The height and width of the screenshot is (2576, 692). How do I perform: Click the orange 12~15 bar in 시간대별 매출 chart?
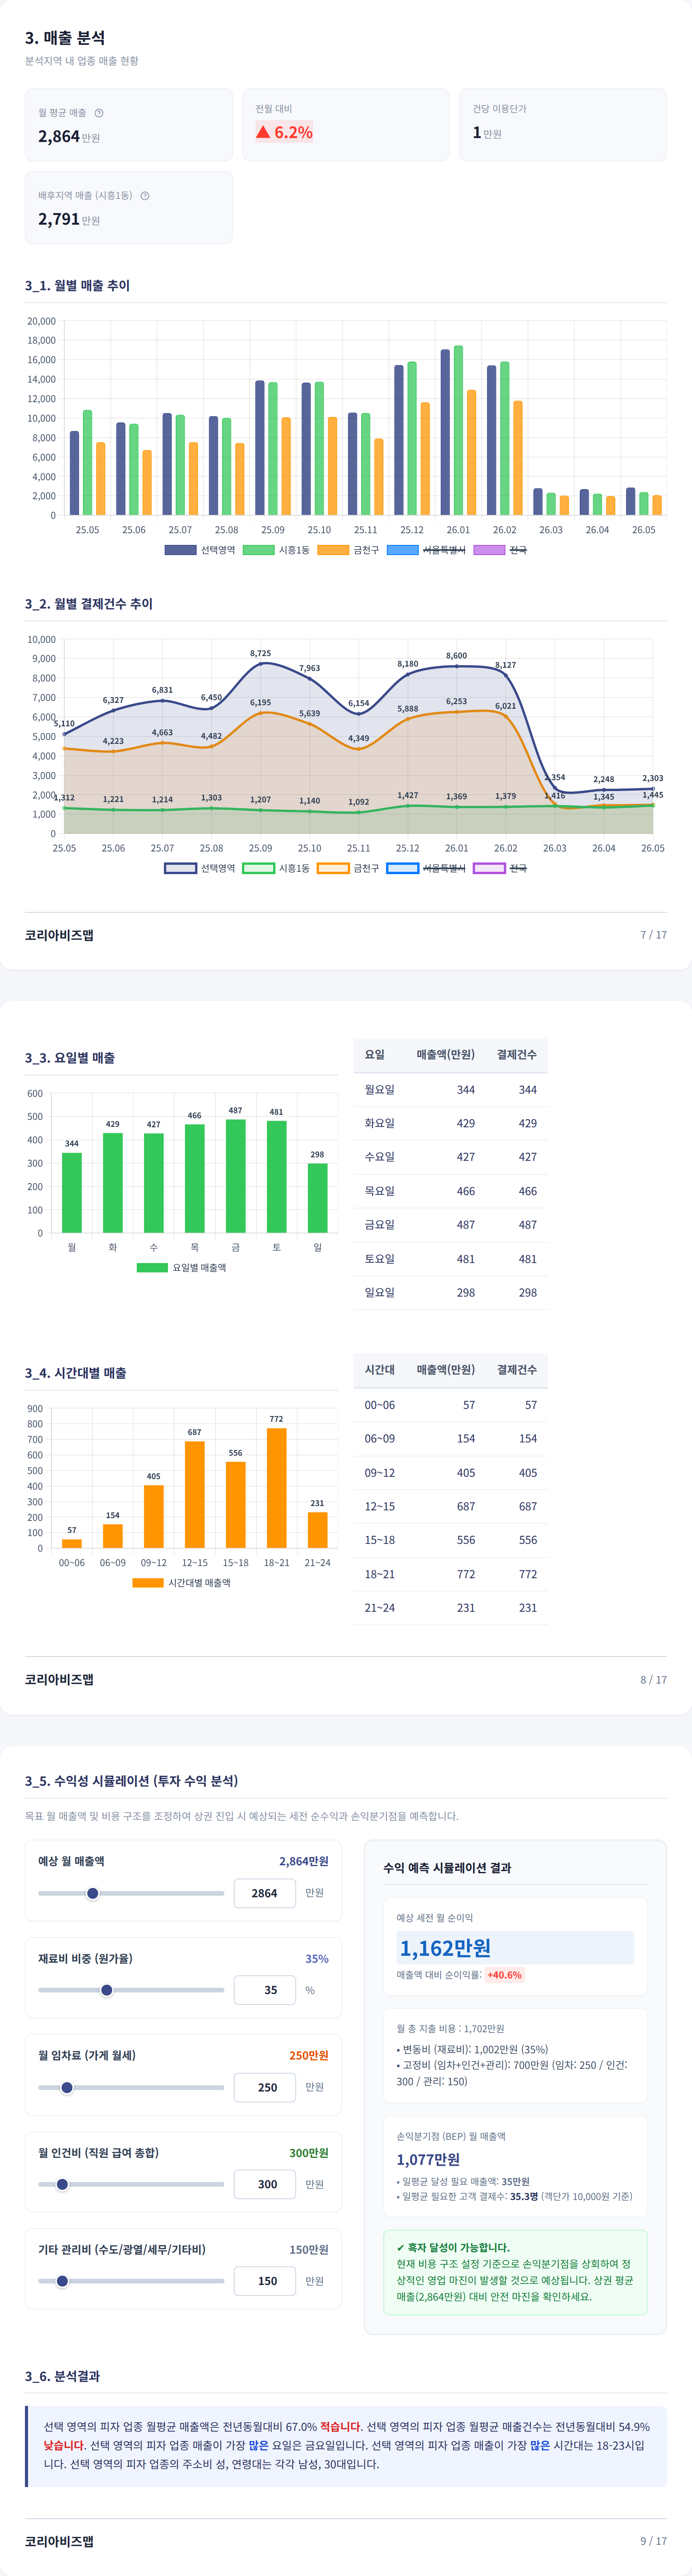click(x=195, y=1495)
